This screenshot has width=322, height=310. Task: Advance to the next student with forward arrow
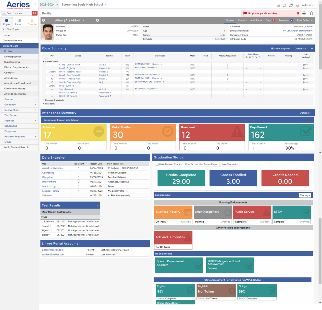[x=97, y=20]
